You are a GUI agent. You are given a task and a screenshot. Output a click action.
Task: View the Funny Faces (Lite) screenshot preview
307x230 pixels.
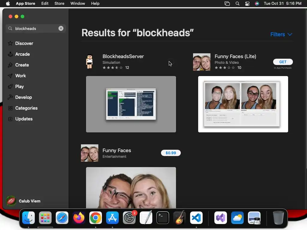243,104
